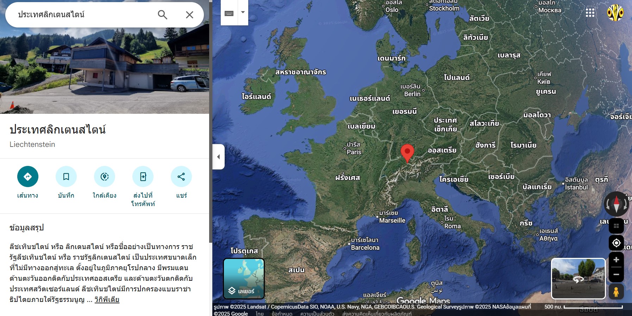The height and width of the screenshot is (316, 632).
Task: Click the สหราชอาณาจักร country label on the map
Action: [301, 72]
